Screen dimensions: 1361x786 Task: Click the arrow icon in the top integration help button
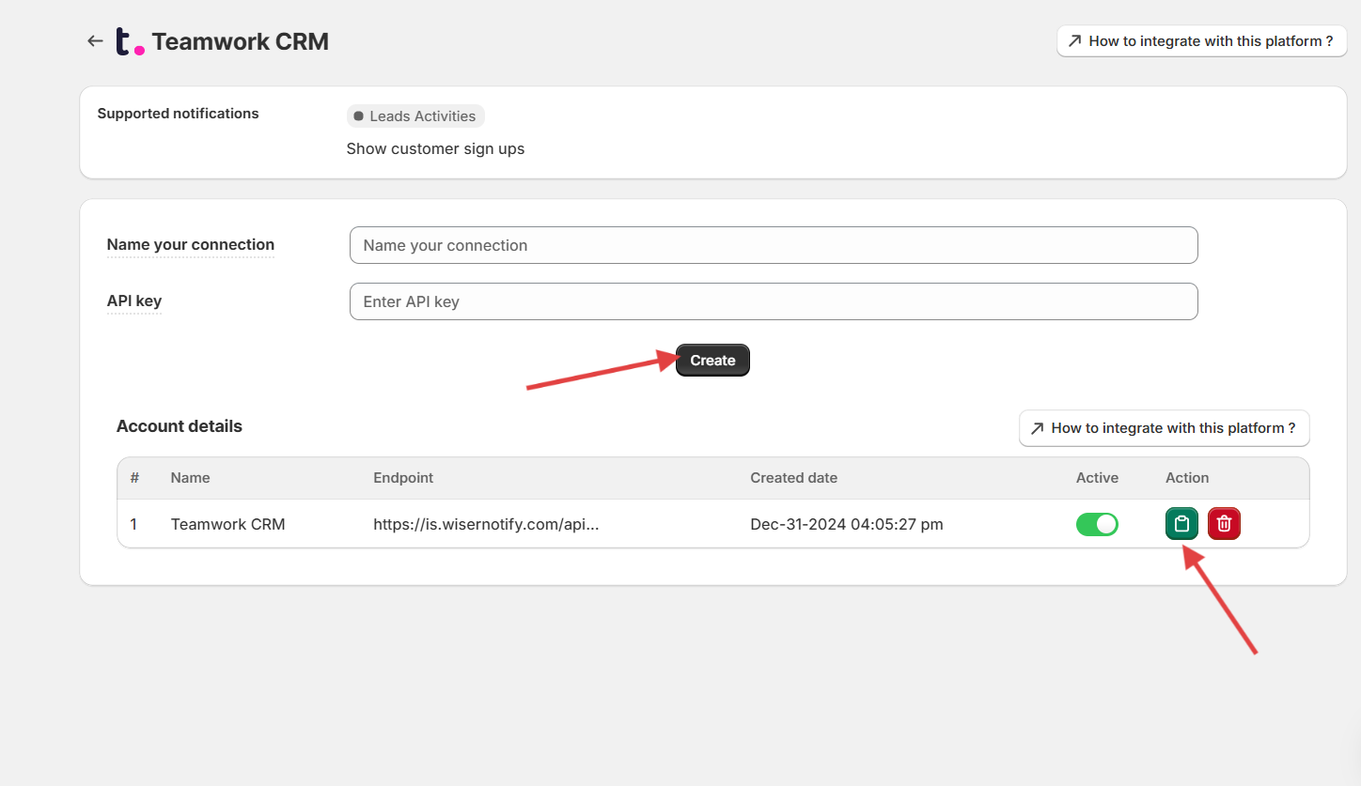coord(1074,41)
